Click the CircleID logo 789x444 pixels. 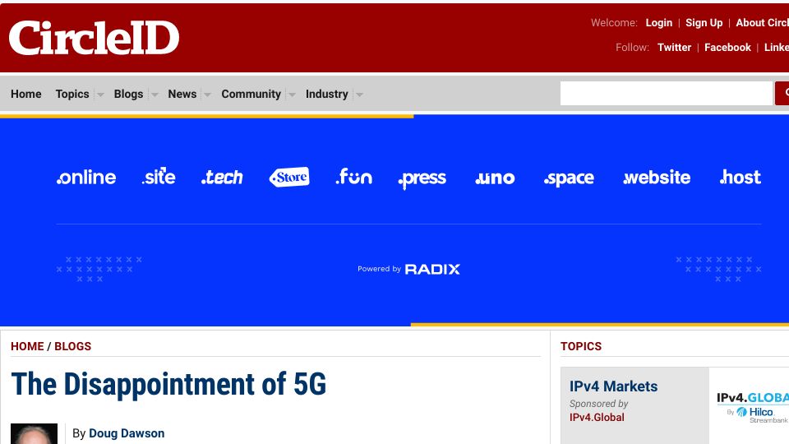click(x=94, y=38)
